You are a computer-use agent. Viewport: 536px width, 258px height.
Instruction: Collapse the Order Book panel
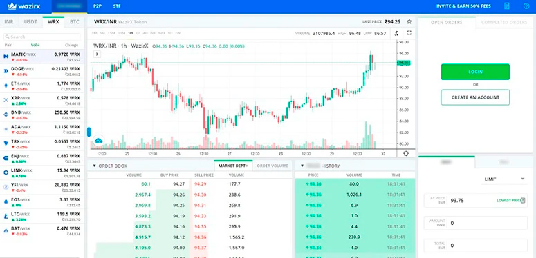click(x=94, y=166)
